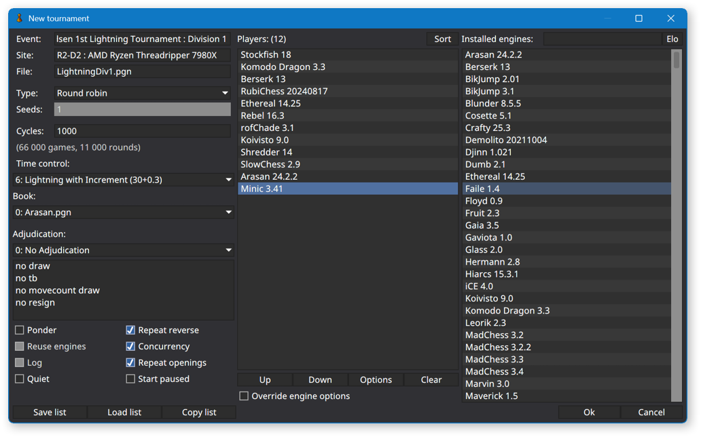Open engine Options for the player
Image resolution: width=701 pixels, height=437 pixels.
click(376, 380)
